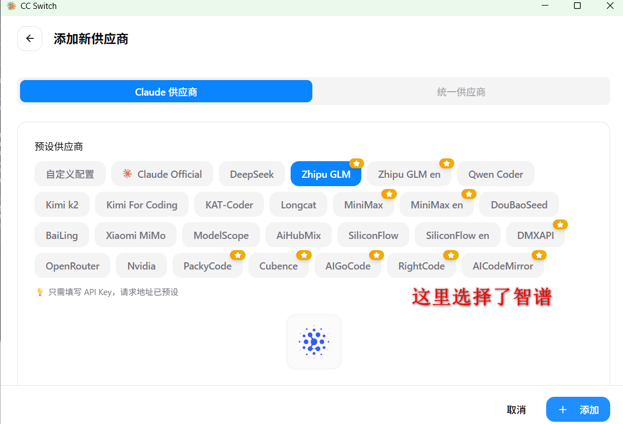The width and height of the screenshot is (623, 424).
Task: Click the star badge on MiniMax chip
Action: point(389,194)
